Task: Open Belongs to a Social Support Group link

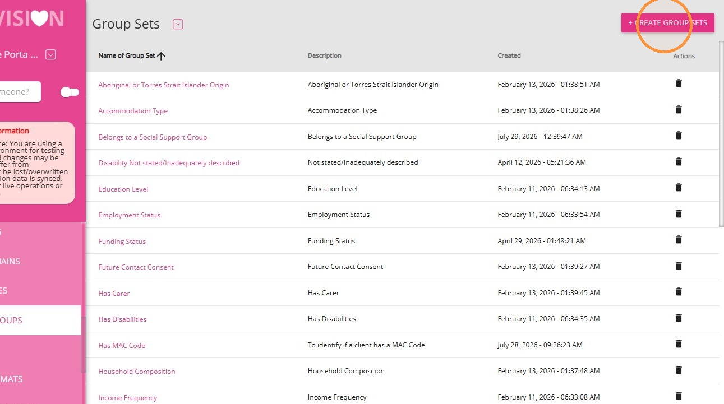Action: point(153,137)
